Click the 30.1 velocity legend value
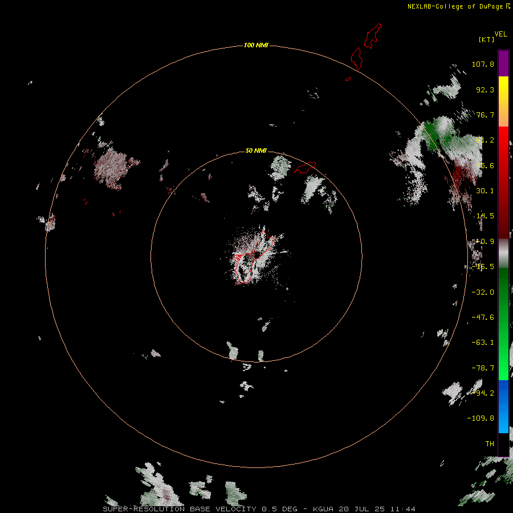513x513 pixels. pos(485,191)
